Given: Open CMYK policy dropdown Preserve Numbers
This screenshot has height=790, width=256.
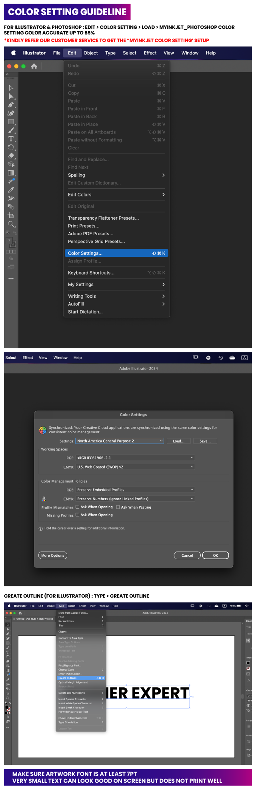Looking at the screenshot, I should pos(136,499).
